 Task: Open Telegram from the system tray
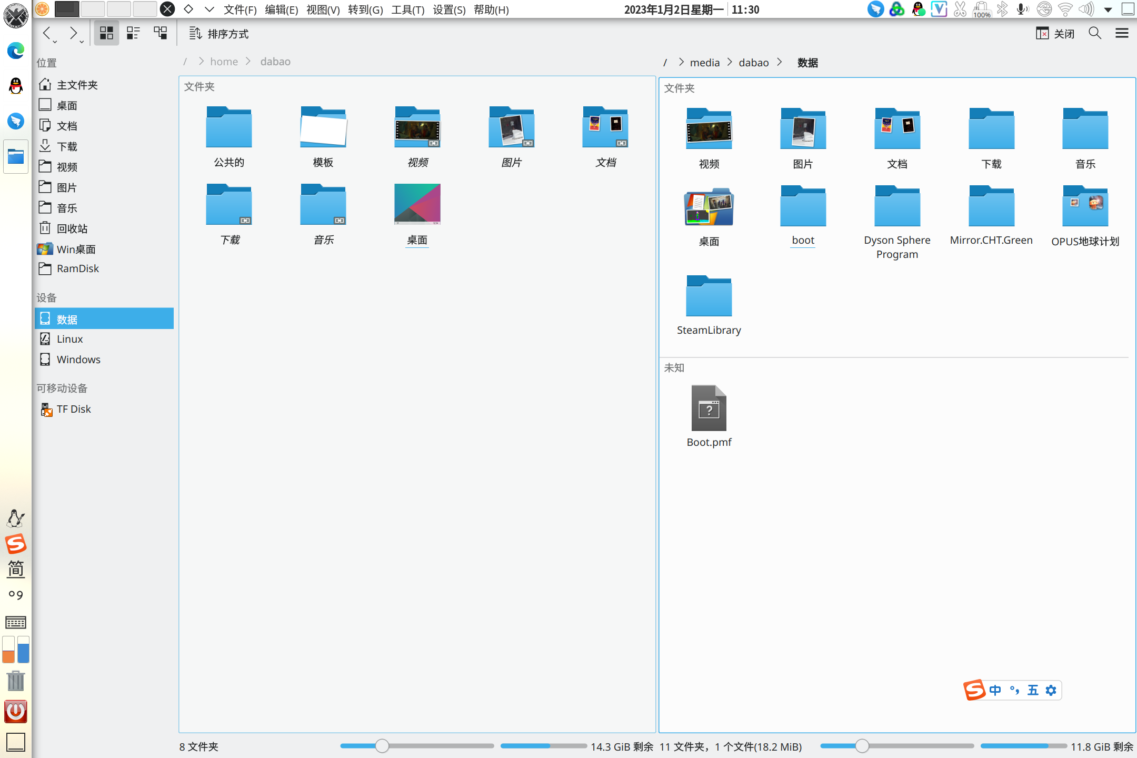tap(875, 9)
